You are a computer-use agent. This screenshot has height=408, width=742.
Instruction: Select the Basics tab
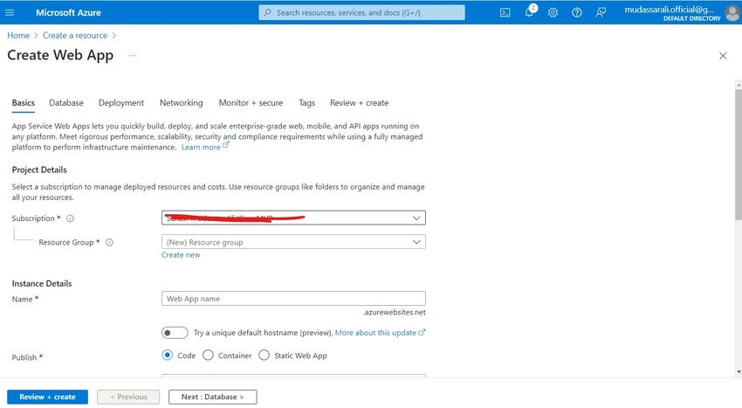24,103
